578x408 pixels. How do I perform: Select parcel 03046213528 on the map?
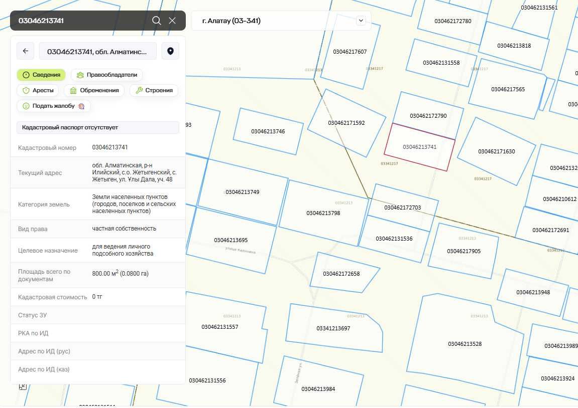coord(465,344)
